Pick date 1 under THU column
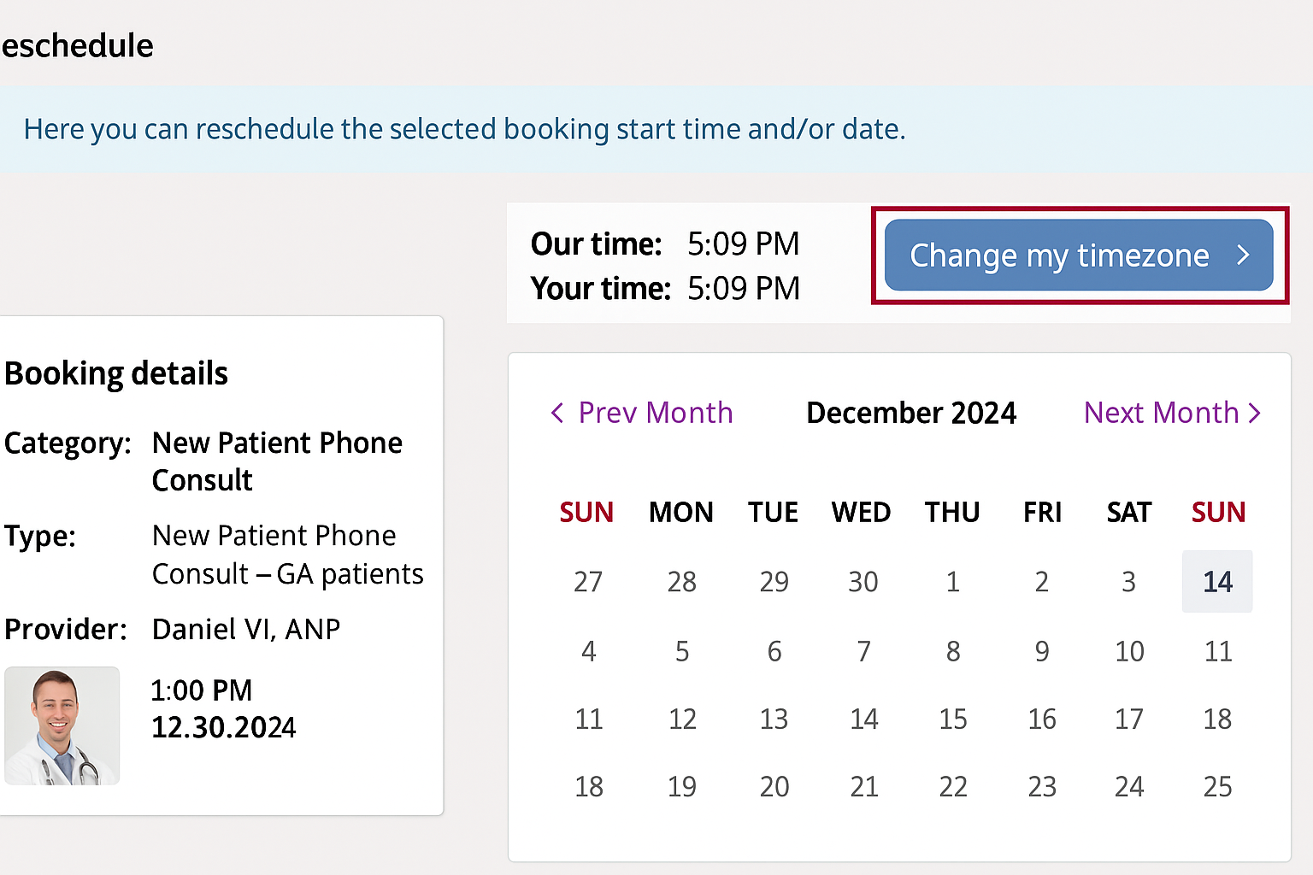Screen dimensions: 1313x875 pyautogui.click(x=953, y=582)
